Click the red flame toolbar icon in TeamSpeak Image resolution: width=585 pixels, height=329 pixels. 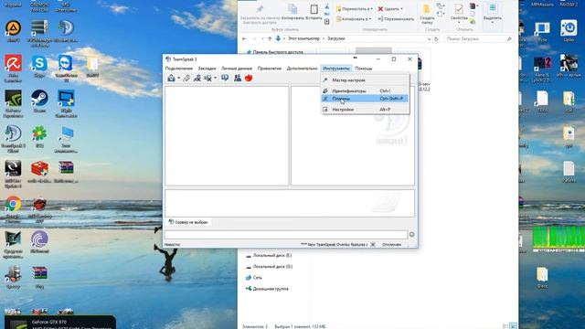click(249, 78)
